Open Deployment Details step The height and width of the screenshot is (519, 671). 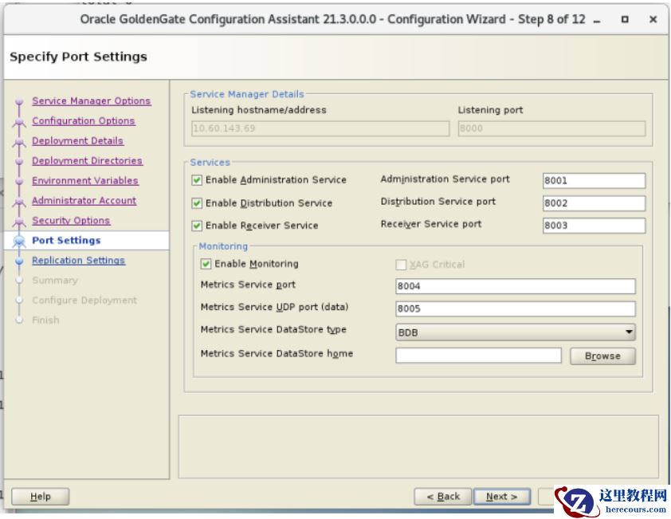77,141
